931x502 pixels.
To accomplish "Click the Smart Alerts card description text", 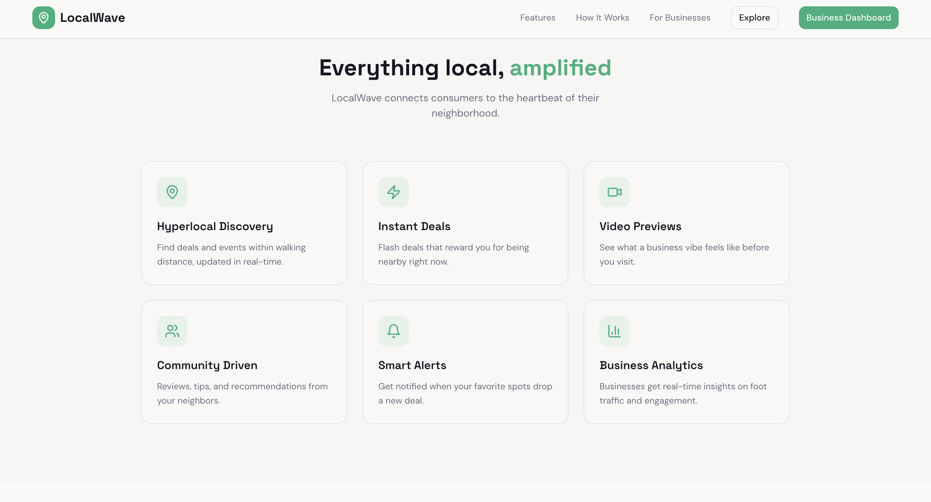I will pyautogui.click(x=465, y=393).
